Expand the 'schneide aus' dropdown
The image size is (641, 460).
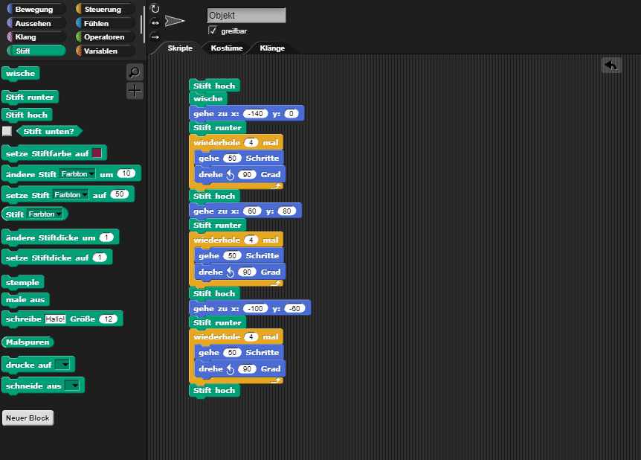tap(72, 386)
